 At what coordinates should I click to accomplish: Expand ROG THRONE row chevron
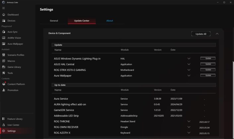pos(189,121)
